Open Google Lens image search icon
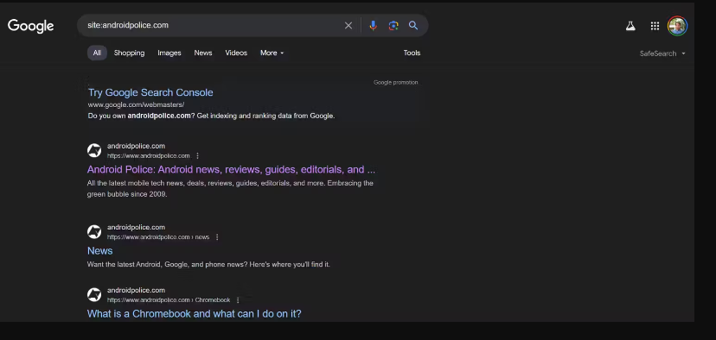 [393, 26]
